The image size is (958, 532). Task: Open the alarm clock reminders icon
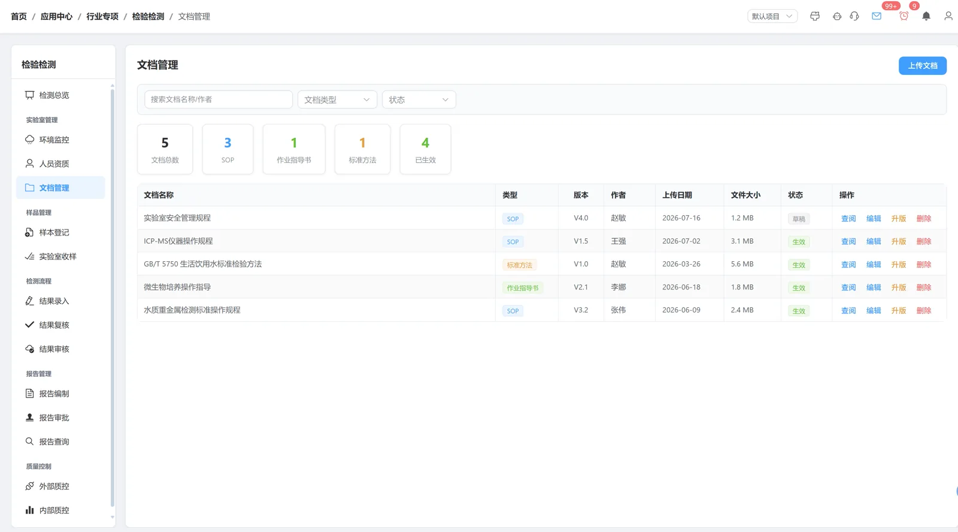[904, 16]
